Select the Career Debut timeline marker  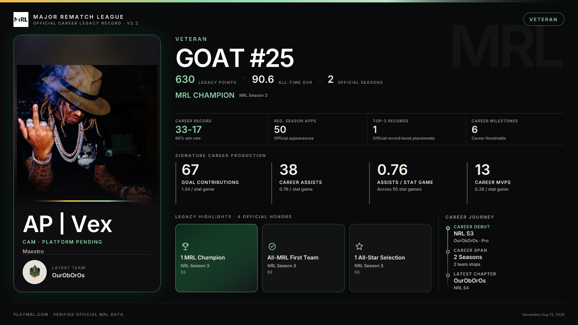(x=448, y=228)
